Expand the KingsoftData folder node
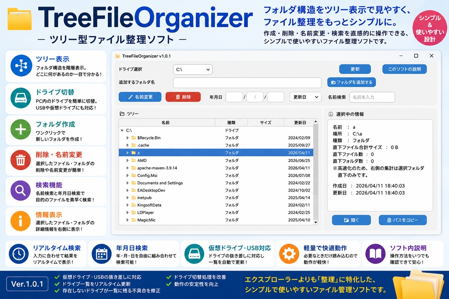 pyautogui.click(x=128, y=205)
